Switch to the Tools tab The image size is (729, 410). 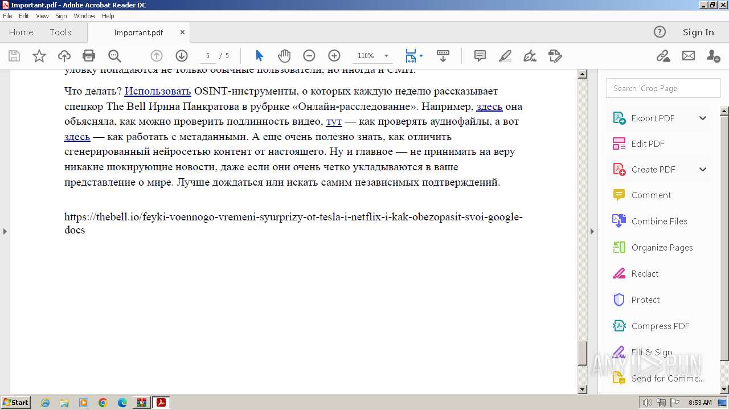[60, 32]
